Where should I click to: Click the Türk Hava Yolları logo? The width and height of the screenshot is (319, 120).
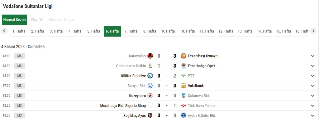pos(183,105)
